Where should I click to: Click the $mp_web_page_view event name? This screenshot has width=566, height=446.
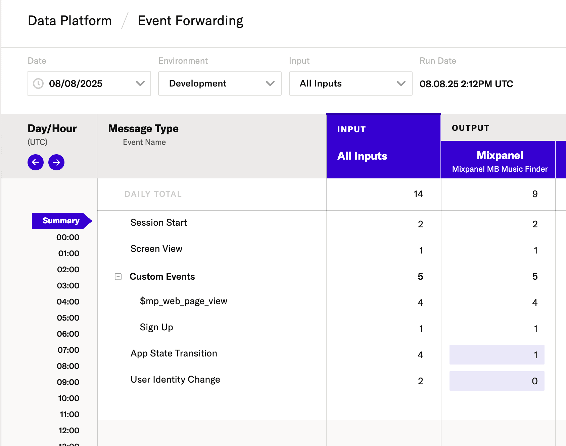click(x=183, y=301)
